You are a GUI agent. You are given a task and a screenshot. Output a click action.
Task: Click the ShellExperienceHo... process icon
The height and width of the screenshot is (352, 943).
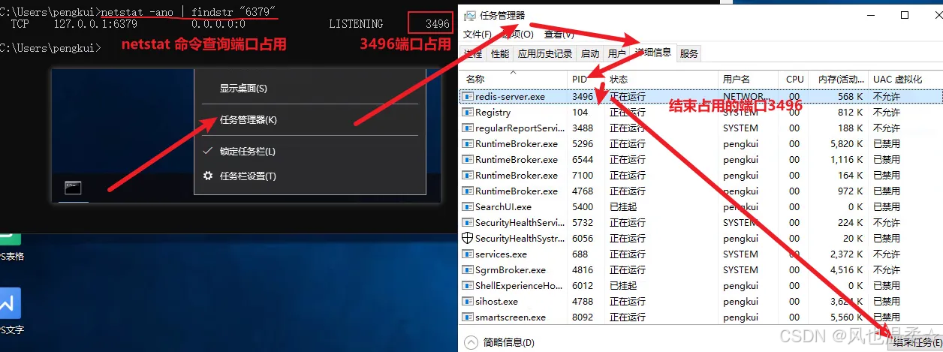[468, 286]
